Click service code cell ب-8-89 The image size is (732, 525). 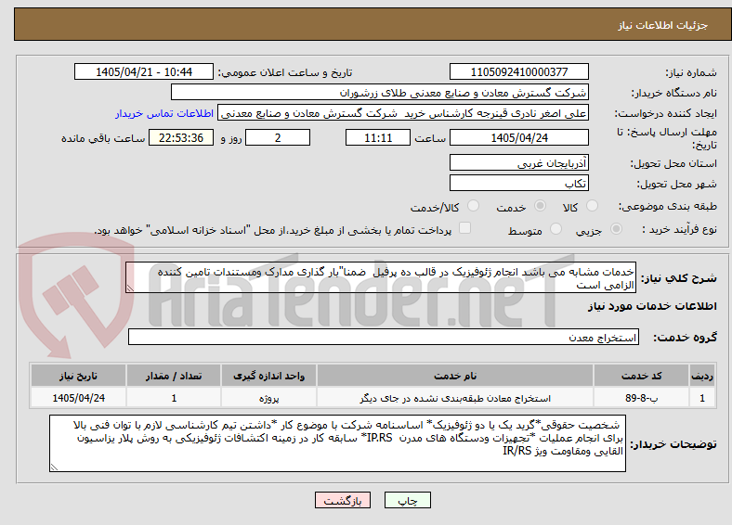[x=642, y=398]
